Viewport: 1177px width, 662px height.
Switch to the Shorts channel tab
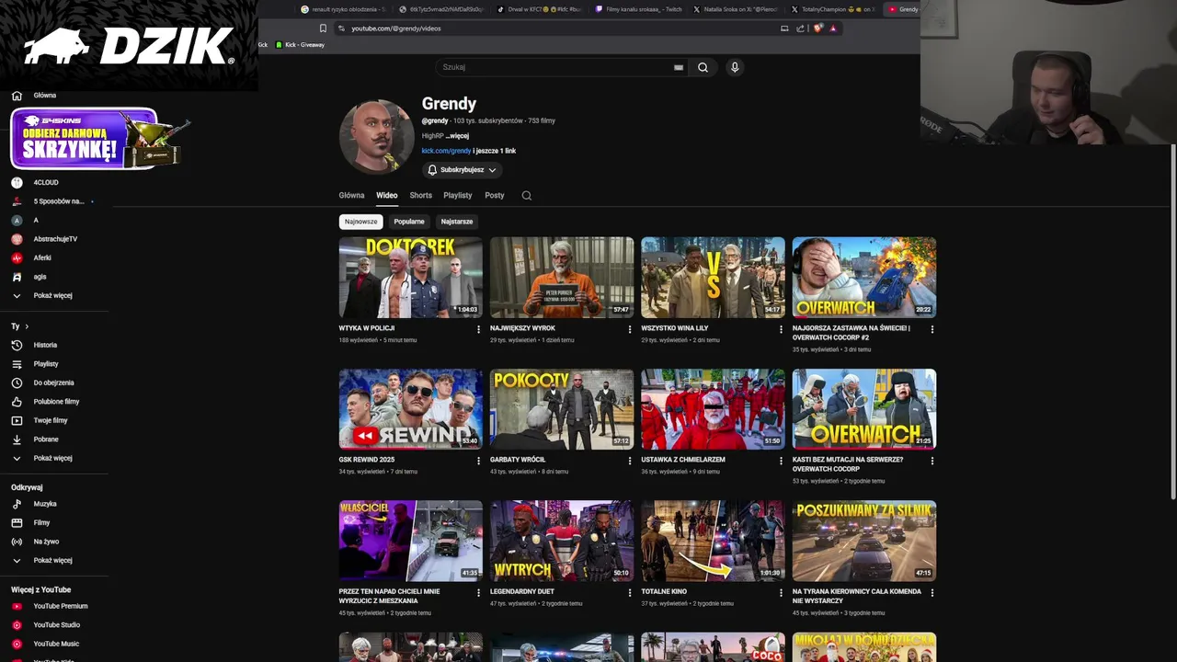[x=420, y=195]
